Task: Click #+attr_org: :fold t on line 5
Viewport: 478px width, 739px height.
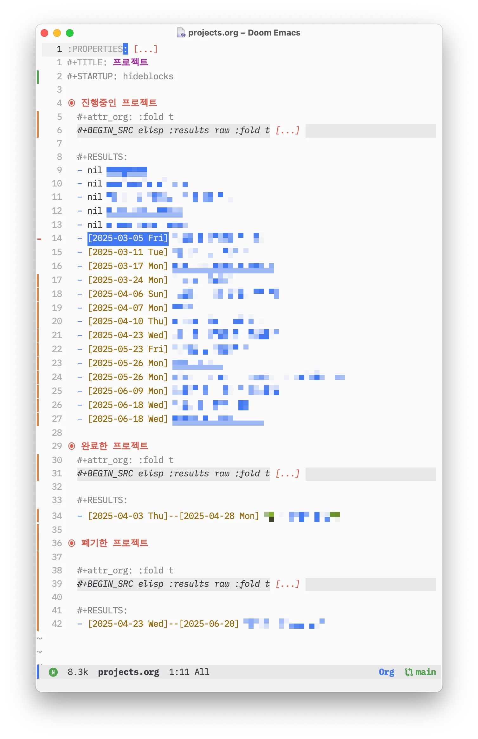Action: click(x=125, y=117)
